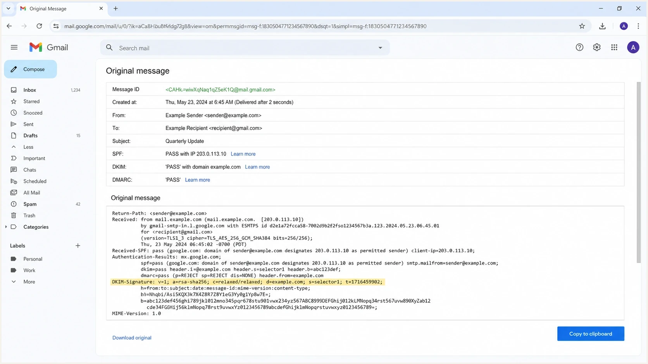Click Copy to clipboard button

(591, 333)
